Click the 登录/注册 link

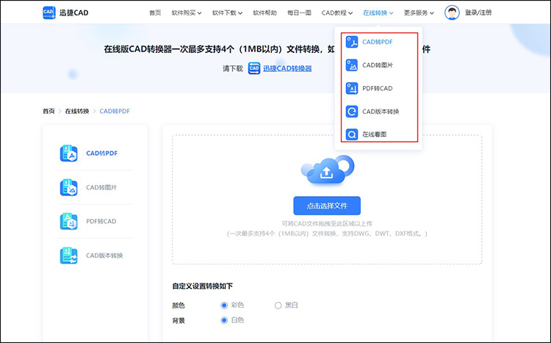click(478, 12)
